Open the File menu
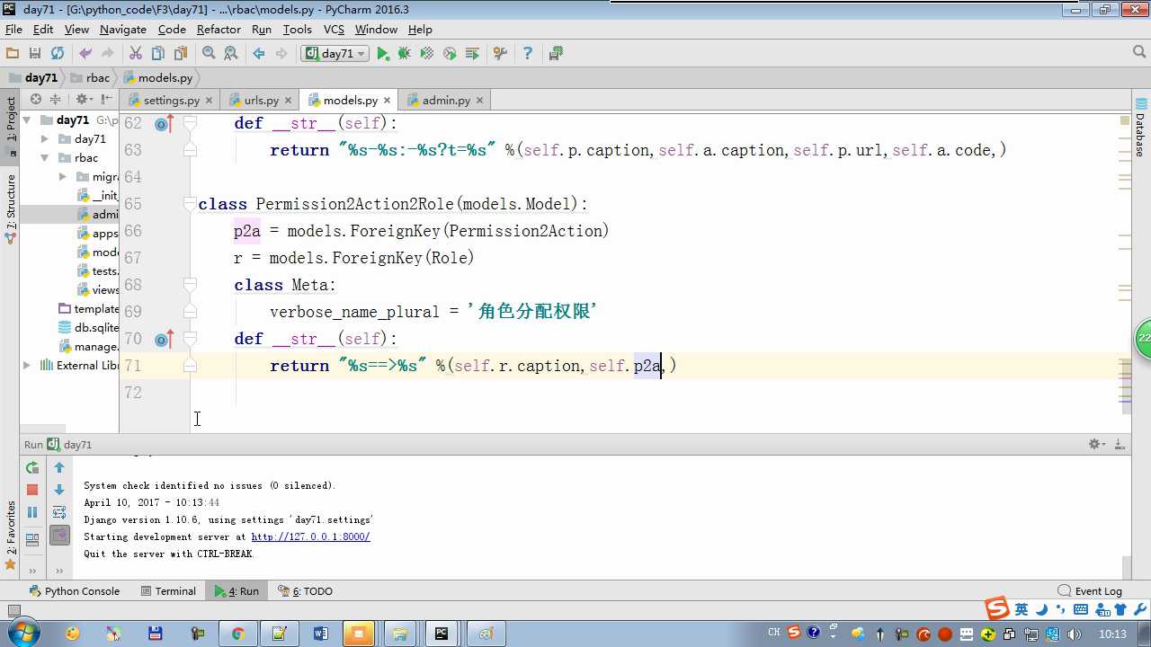The width and height of the screenshot is (1151, 647). point(13,30)
